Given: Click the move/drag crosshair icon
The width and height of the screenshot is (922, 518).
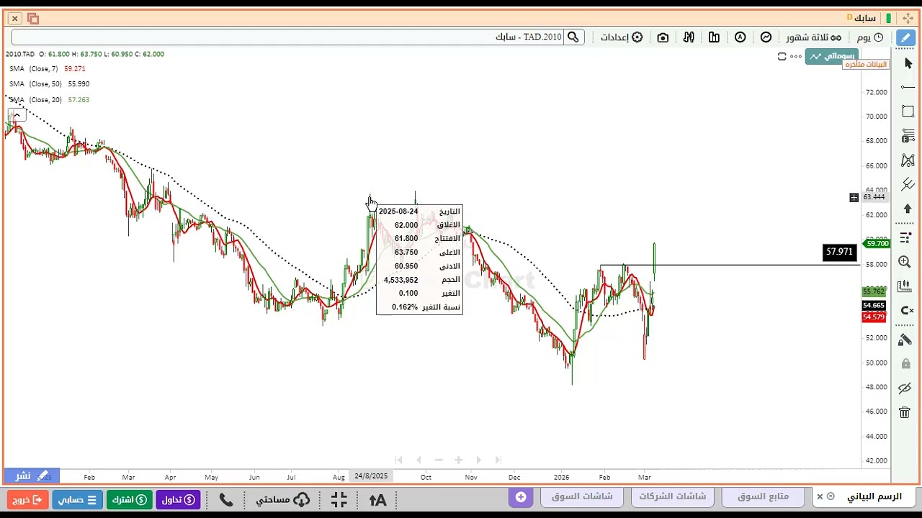Looking at the screenshot, I should [x=908, y=18].
